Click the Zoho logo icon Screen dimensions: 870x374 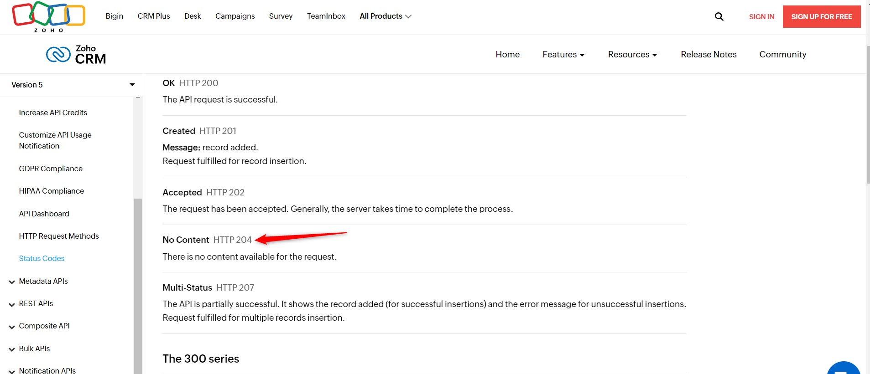(49, 17)
